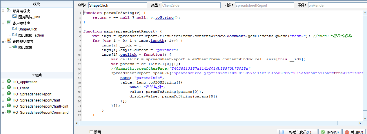Click the HO_Application class icon

coord(9,82)
